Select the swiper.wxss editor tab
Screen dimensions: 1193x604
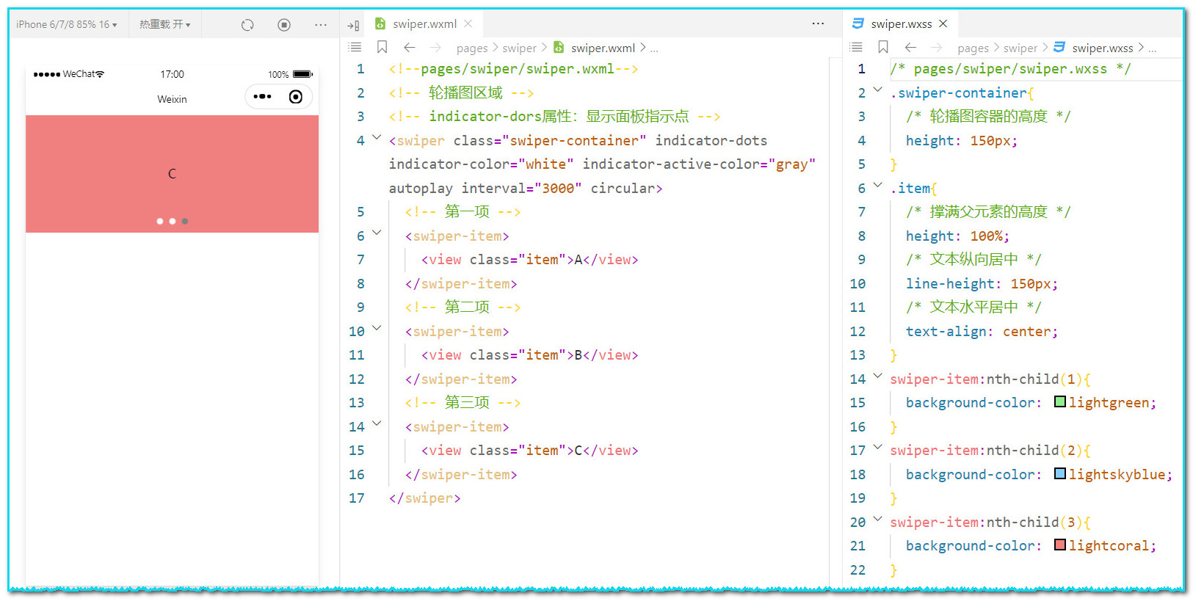902,24
